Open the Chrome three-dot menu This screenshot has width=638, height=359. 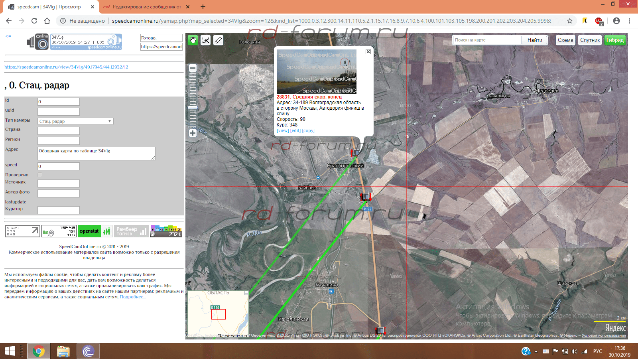coord(629,21)
